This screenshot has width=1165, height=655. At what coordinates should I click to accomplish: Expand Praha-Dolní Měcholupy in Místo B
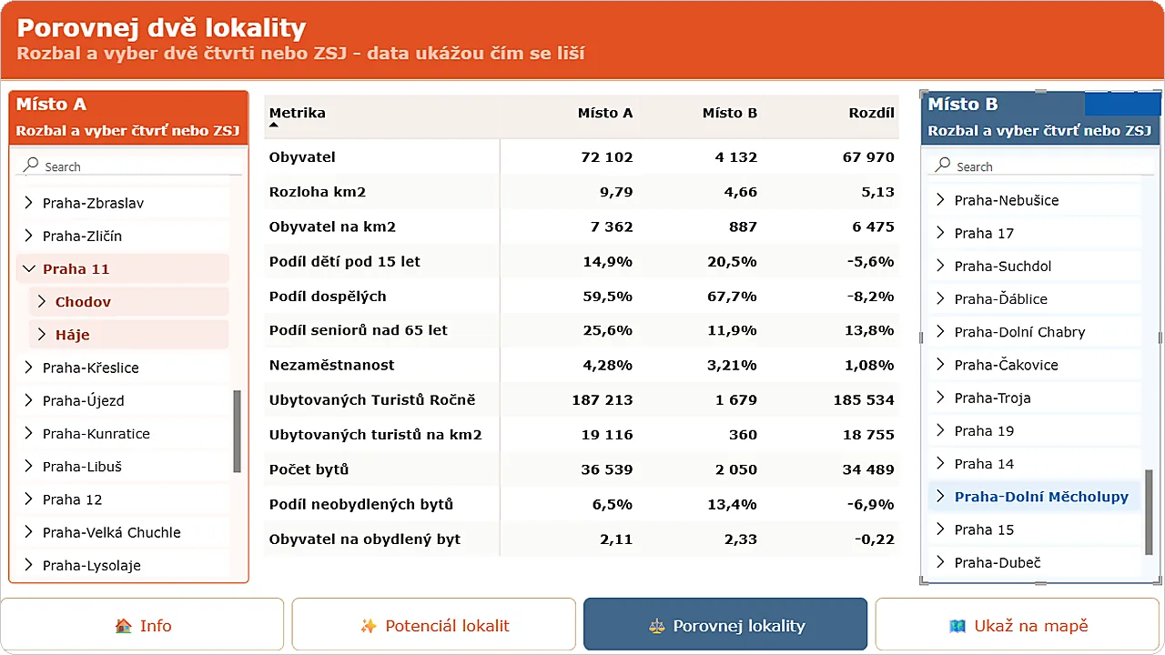coord(941,496)
